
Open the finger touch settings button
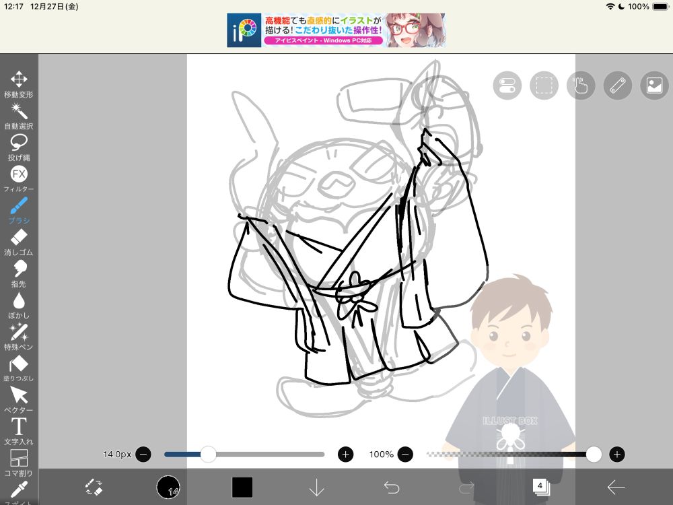pos(581,86)
